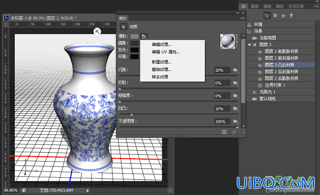
Task: Click the Ps document icon in title
Action: 6,18
